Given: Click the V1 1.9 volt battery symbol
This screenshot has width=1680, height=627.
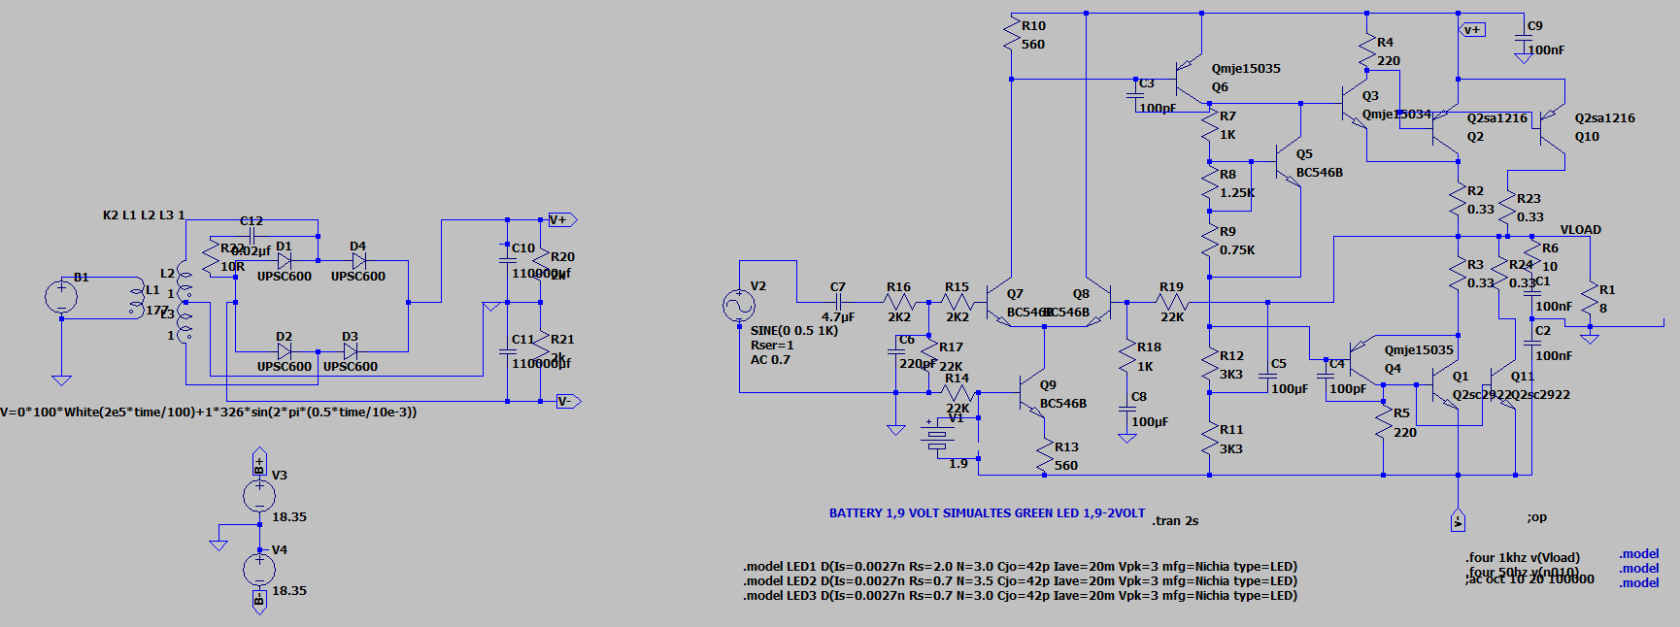Looking at the screenshot, I should [935, 440].
